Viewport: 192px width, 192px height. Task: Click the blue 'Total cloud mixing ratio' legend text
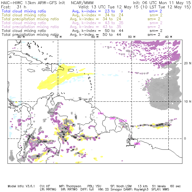[x=24, y=11]
